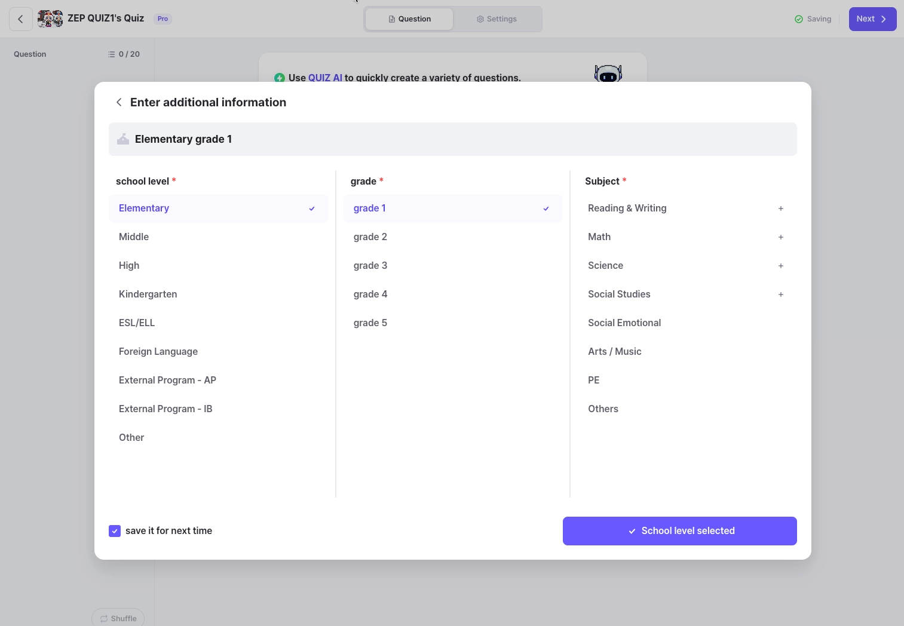This screenshot has width=904, height=626.
Task: Click the Next button
Action: coord(872,19)
